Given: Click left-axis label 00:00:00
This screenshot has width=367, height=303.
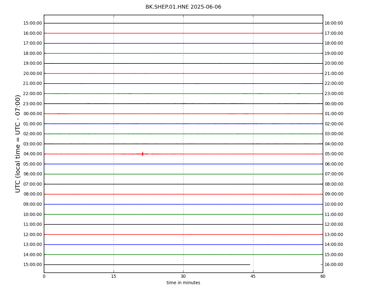Looking at the screenshot, I should pos(33,114).
